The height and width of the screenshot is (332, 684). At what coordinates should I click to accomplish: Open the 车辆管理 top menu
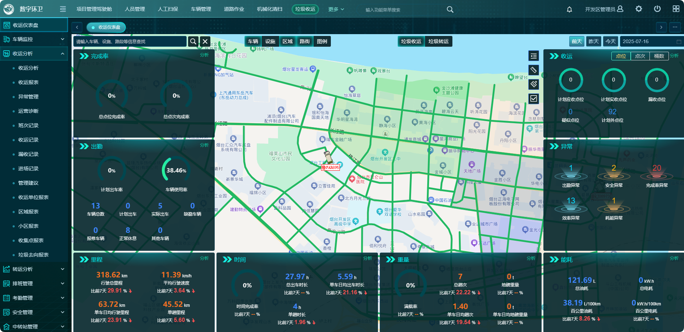click(x=201, y=9)
